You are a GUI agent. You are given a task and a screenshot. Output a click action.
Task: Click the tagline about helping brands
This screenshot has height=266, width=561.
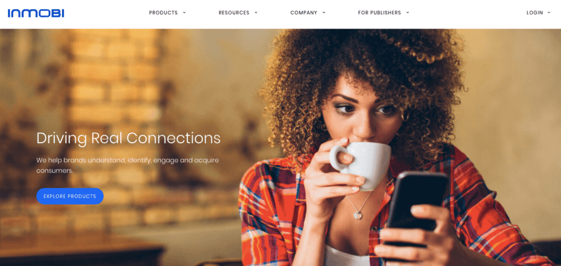[x=127, y=165]
